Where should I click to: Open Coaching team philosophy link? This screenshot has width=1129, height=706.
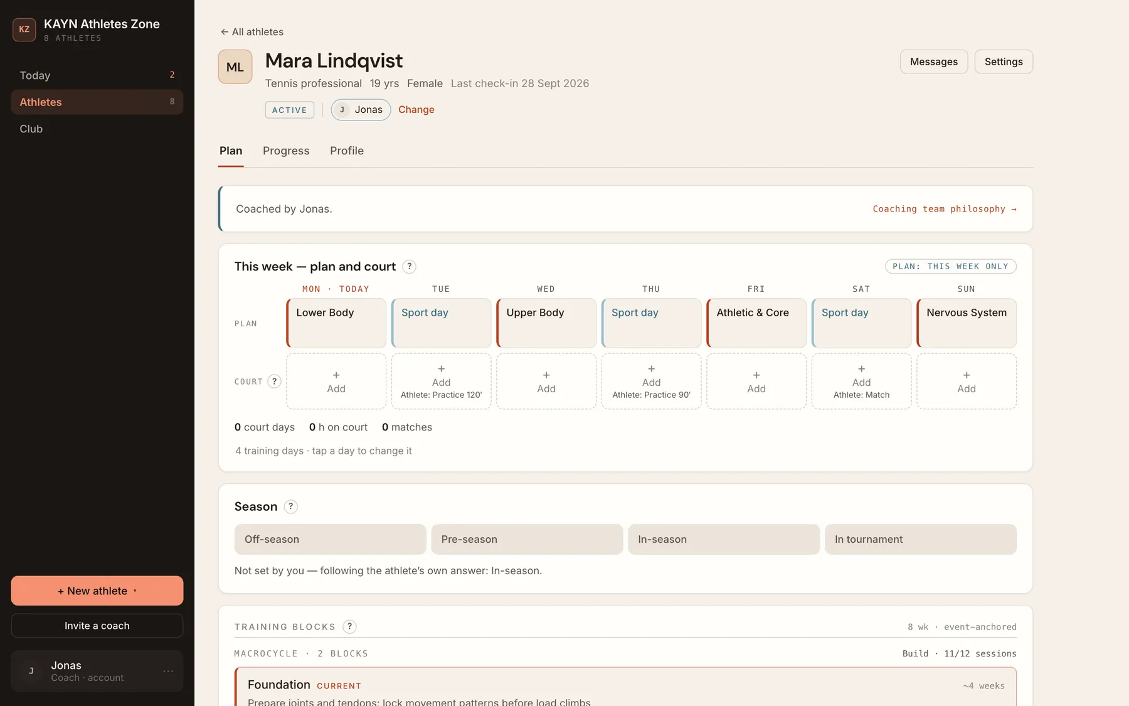(945, 209)
